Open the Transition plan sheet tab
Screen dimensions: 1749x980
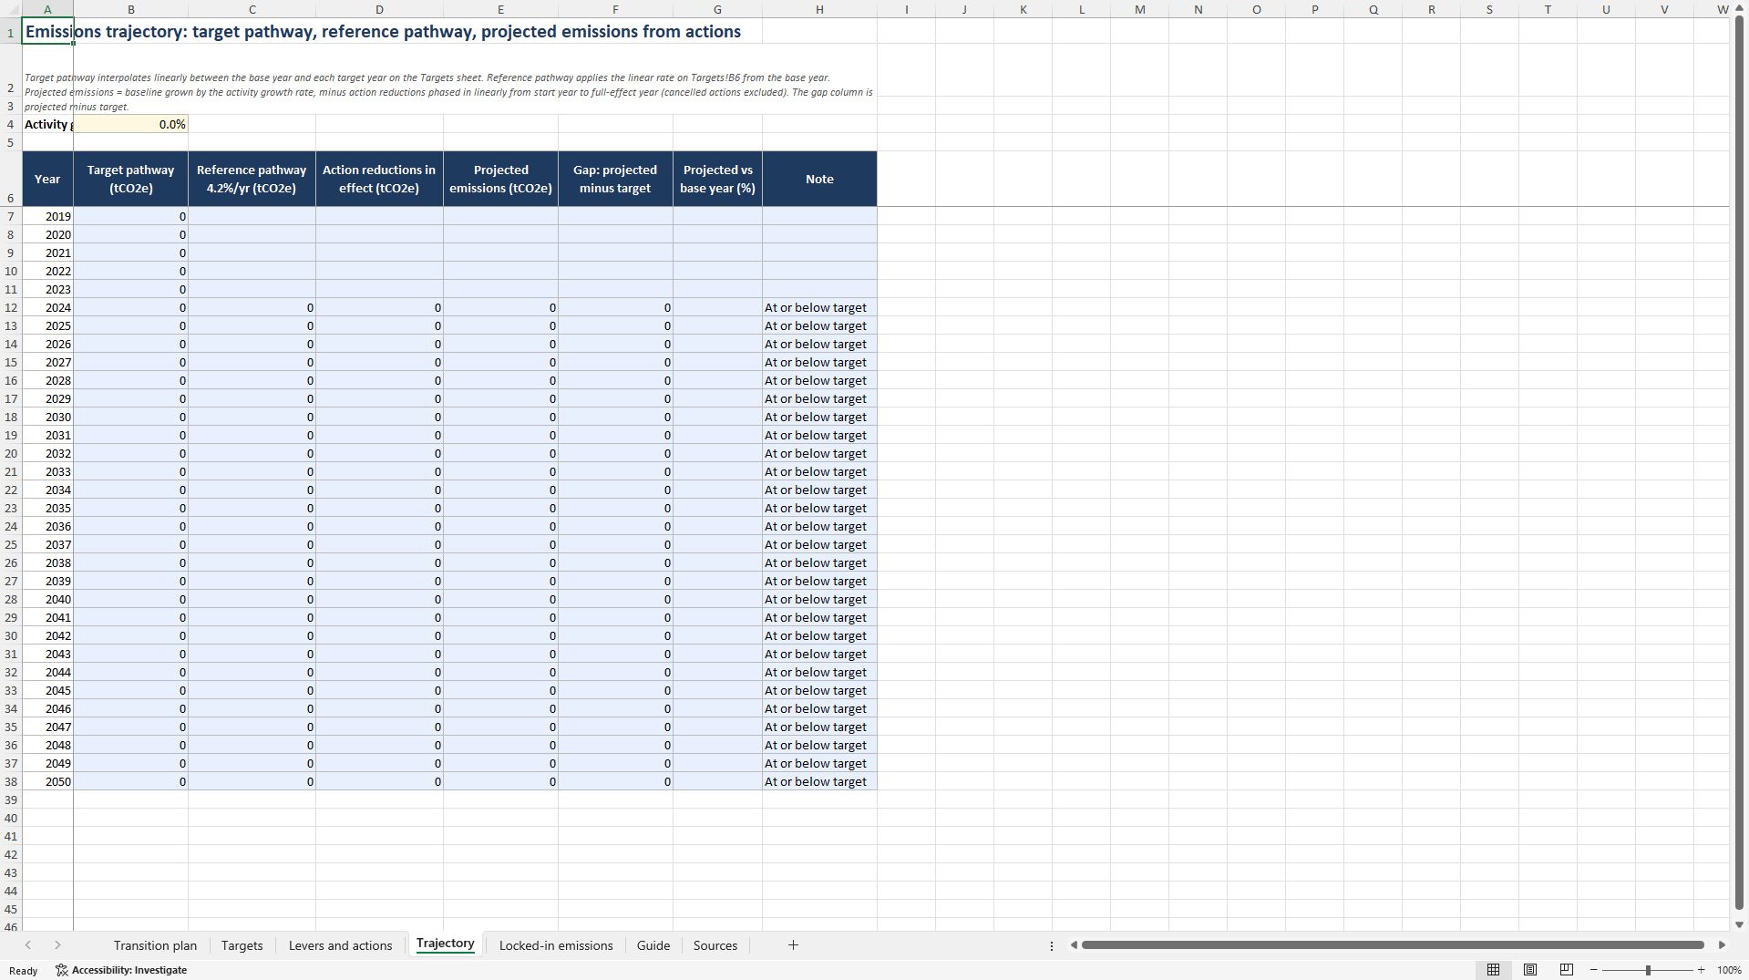pyautogui.click(x=155, y=945)
